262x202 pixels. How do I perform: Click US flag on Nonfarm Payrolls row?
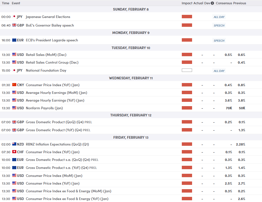[x=14, y=108]
